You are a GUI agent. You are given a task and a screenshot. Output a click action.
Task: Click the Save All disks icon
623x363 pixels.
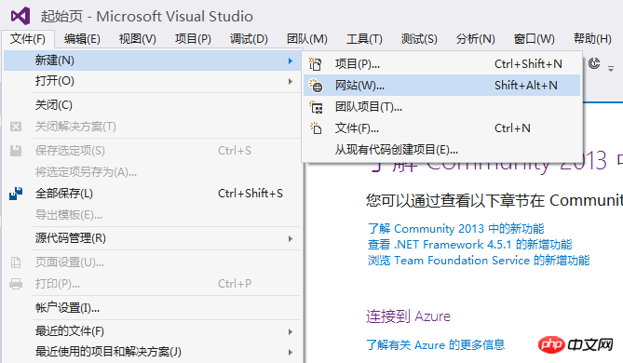16,194
